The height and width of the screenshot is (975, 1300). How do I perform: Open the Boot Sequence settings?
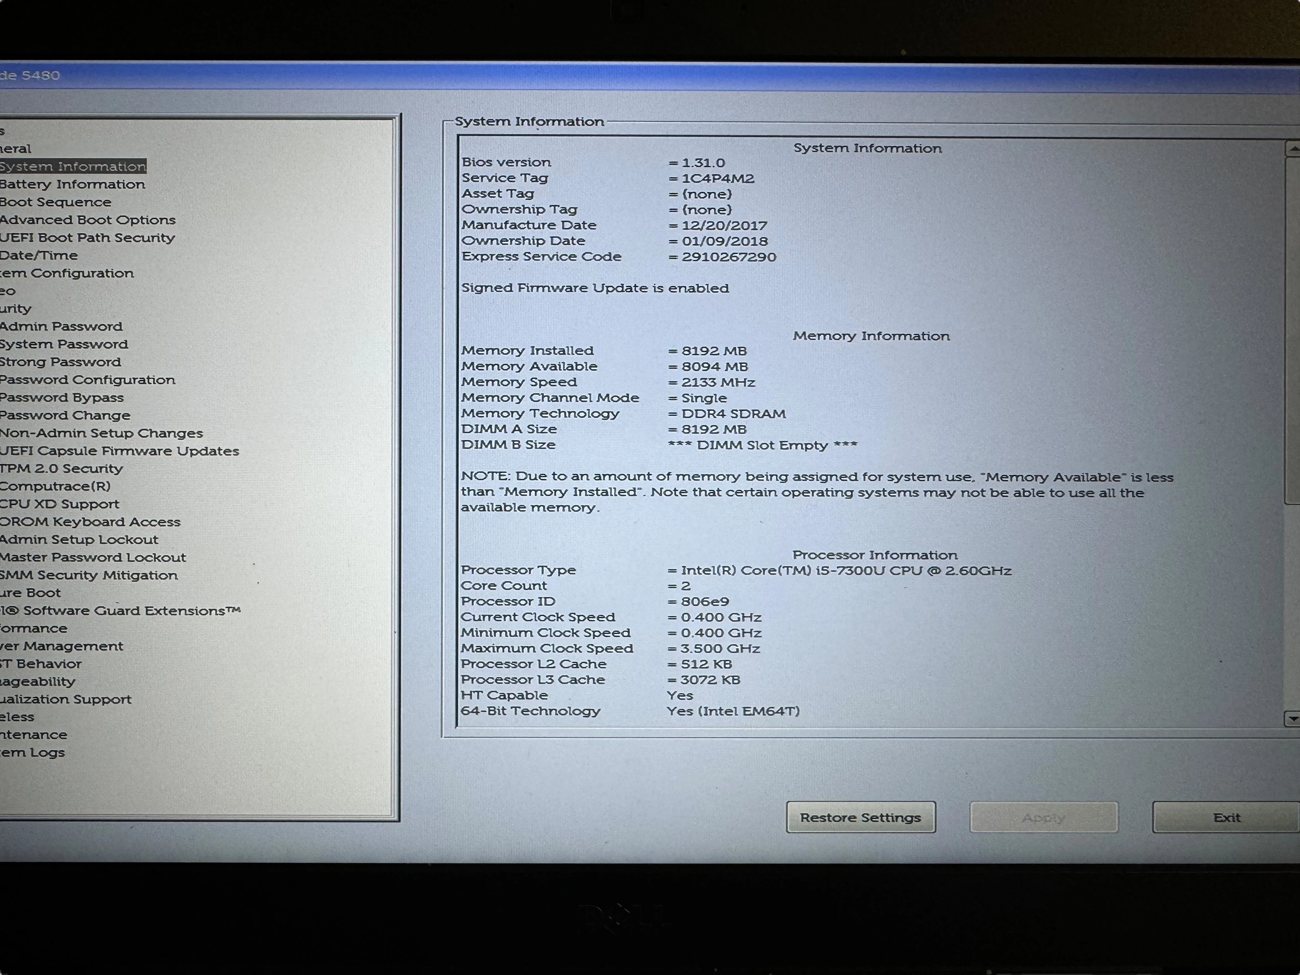tap(56, 202)
